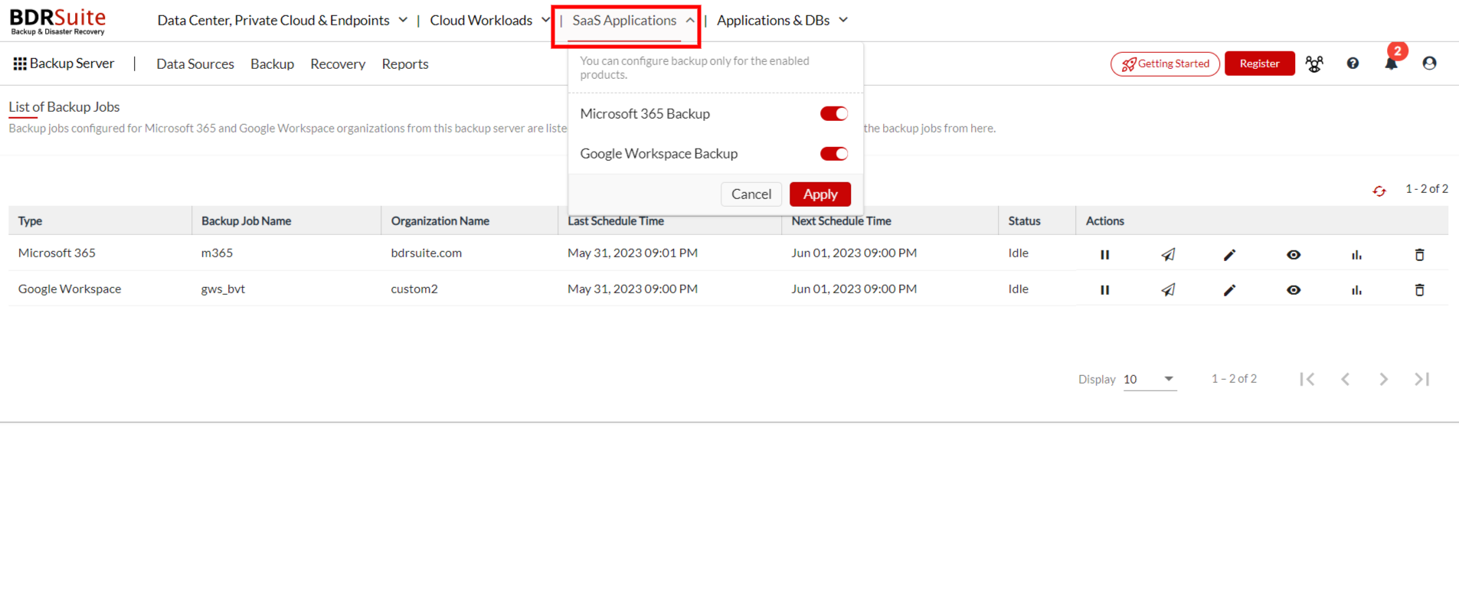Screen dimensions: 1459x601
Task: Click the Backup Server label
Action: (x=72, y=64)
